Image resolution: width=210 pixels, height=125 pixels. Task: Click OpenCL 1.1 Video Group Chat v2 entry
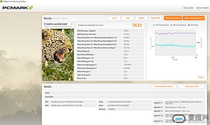tap(179, 103)
